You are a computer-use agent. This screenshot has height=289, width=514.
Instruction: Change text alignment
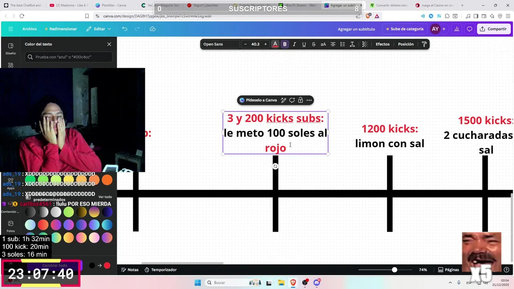coord(333,44)
